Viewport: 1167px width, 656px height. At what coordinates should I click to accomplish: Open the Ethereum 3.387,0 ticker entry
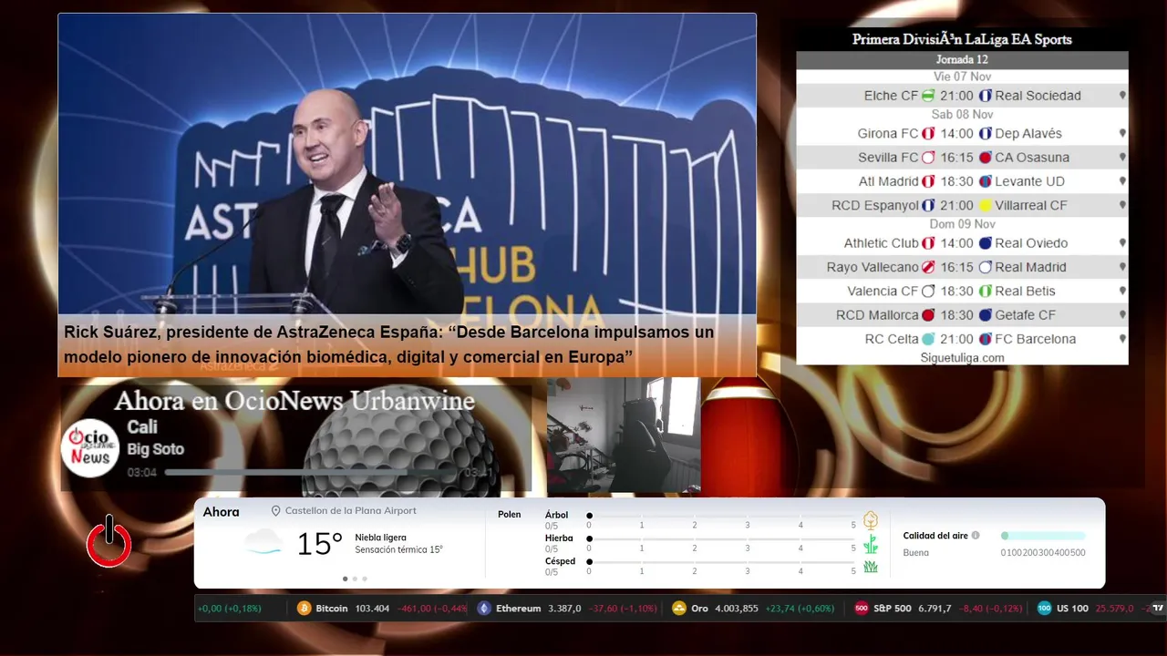(567, 608)
